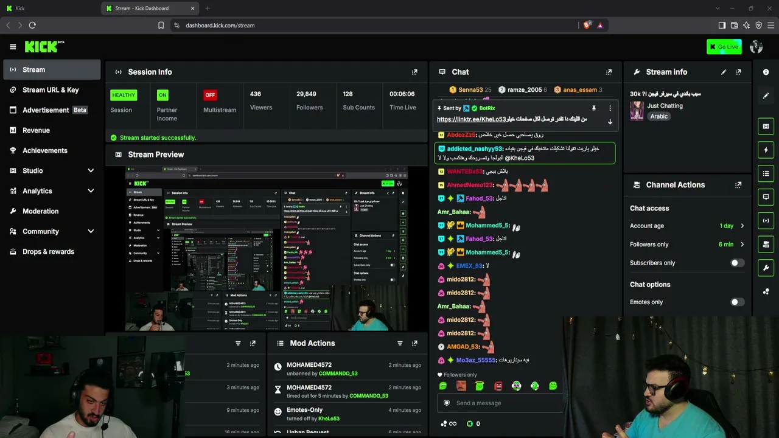This screenshot has height=438, width=779.
Task: Unpin the BotRix pinned chat message
Action: 593,108
